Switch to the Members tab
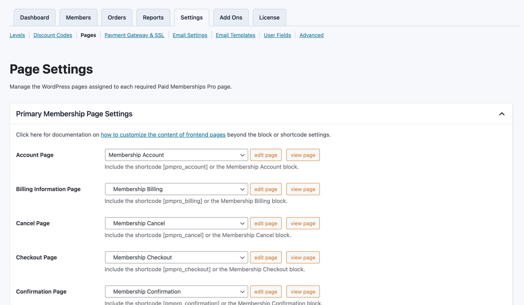The image size is (524, 305). (78, 17)
